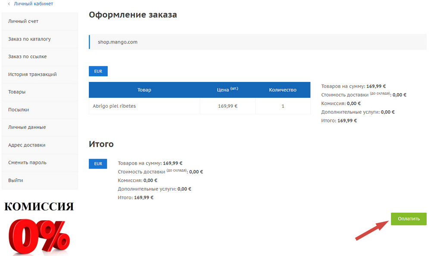Click the Товар column header
The image size is (431, 256).
(x=144, y=90)
